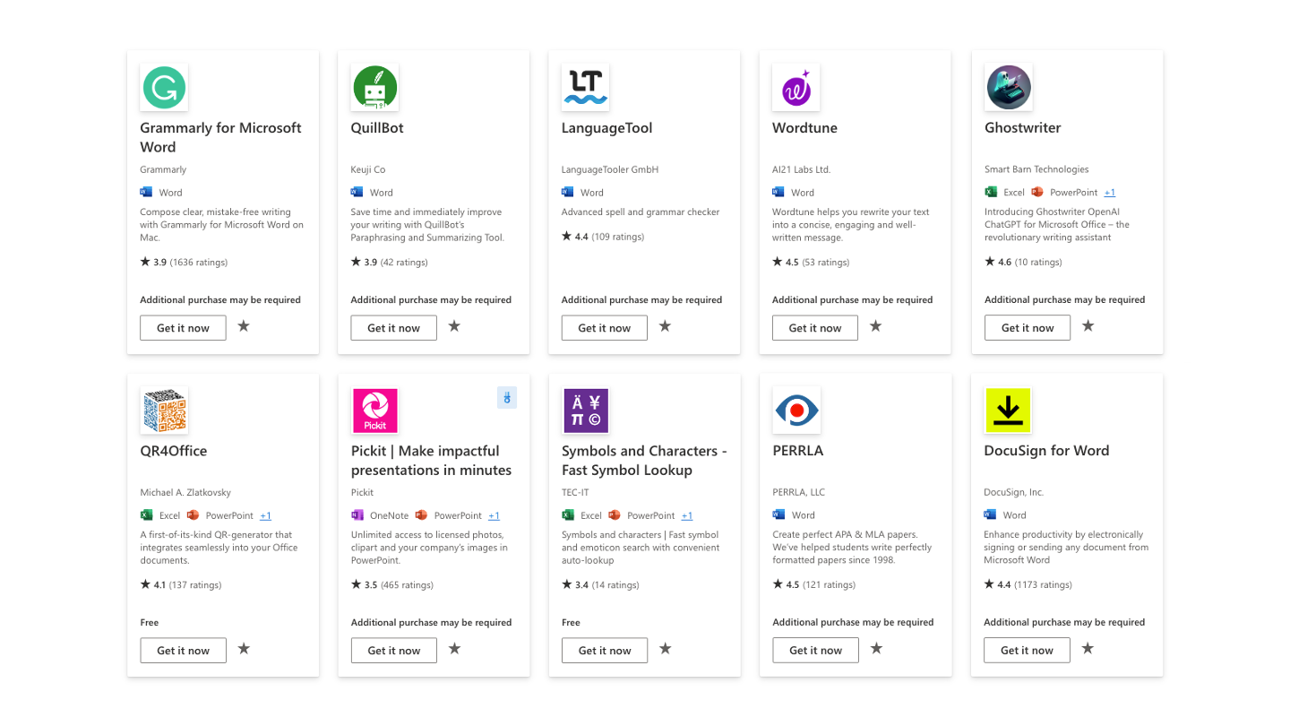Select the Ghostwriter app icon
1290x726 pixels.
(x=1008, y=87)
